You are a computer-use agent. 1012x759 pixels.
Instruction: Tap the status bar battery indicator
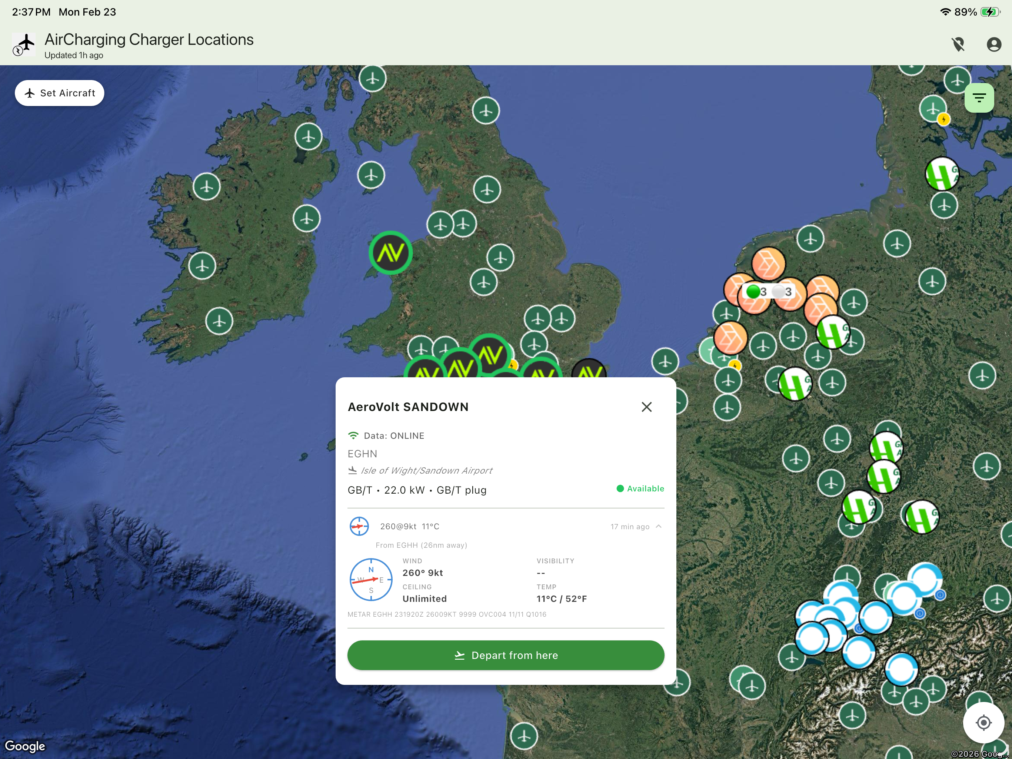click(990, 12)
